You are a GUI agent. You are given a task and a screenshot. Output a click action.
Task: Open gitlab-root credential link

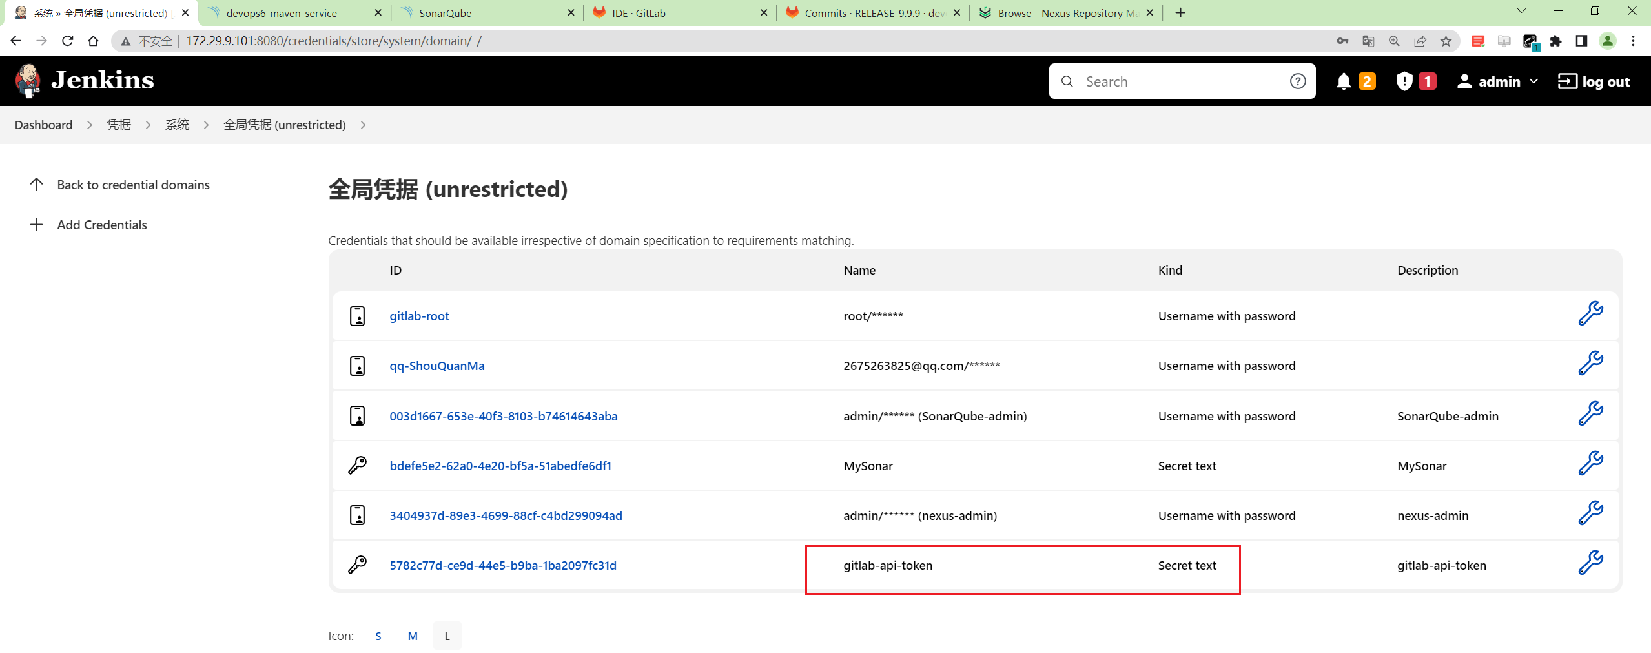419,316
